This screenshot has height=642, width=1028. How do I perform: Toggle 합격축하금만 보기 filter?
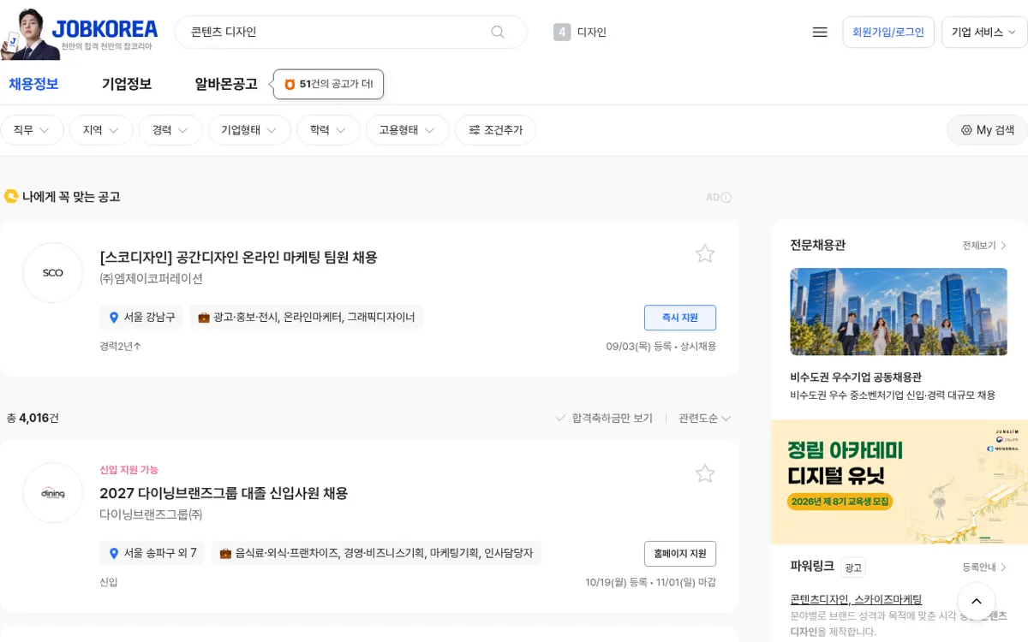(604, 418)
